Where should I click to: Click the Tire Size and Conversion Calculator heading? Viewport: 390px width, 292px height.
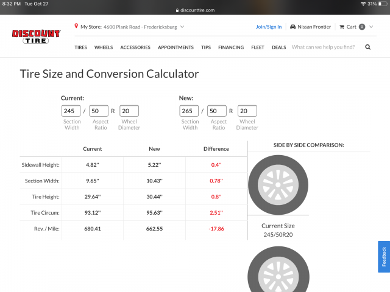[x=109, y=74]
